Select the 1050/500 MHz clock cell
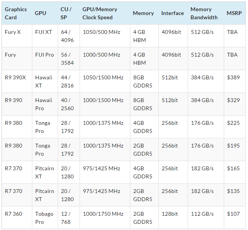This screenshot has height=230, width=248. point(105,36)
